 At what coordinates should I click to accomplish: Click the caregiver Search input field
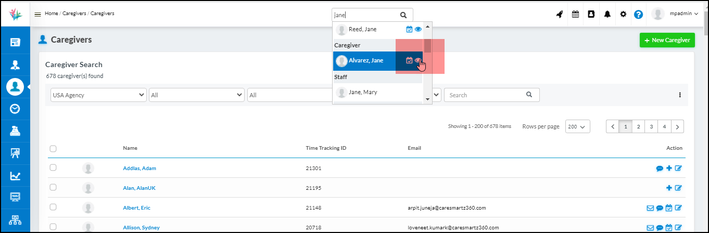click(x=491, y=95)
